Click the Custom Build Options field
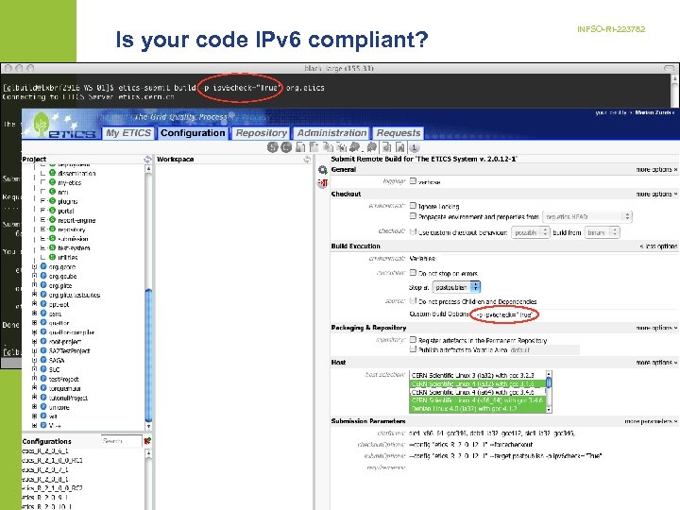Screen dimensions: 680x510 pos(504,314)
